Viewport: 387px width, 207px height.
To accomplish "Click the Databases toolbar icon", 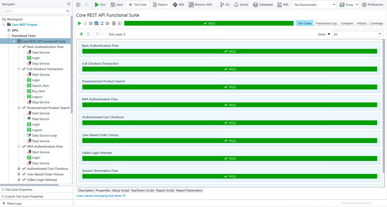I will 263,5.
